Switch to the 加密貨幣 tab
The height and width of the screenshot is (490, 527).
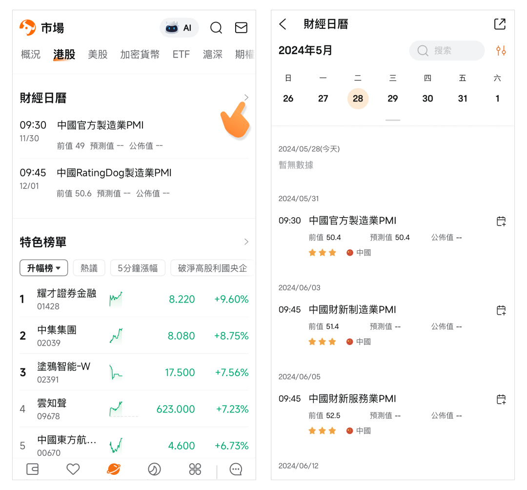click(140, 55)
